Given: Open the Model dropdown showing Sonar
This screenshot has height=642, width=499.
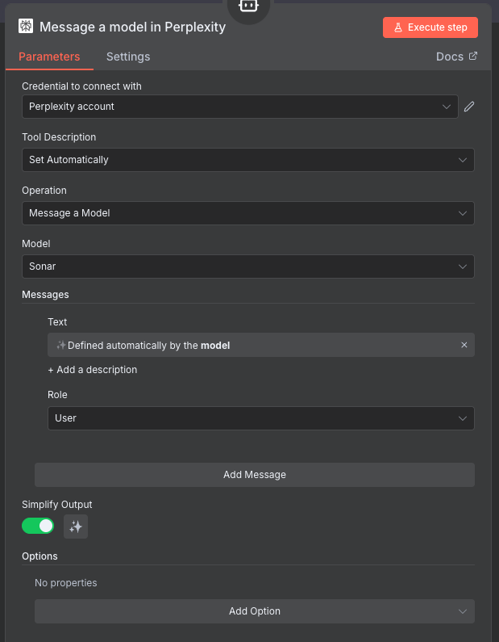Looking at the screenshot, I should click(248, 266).
